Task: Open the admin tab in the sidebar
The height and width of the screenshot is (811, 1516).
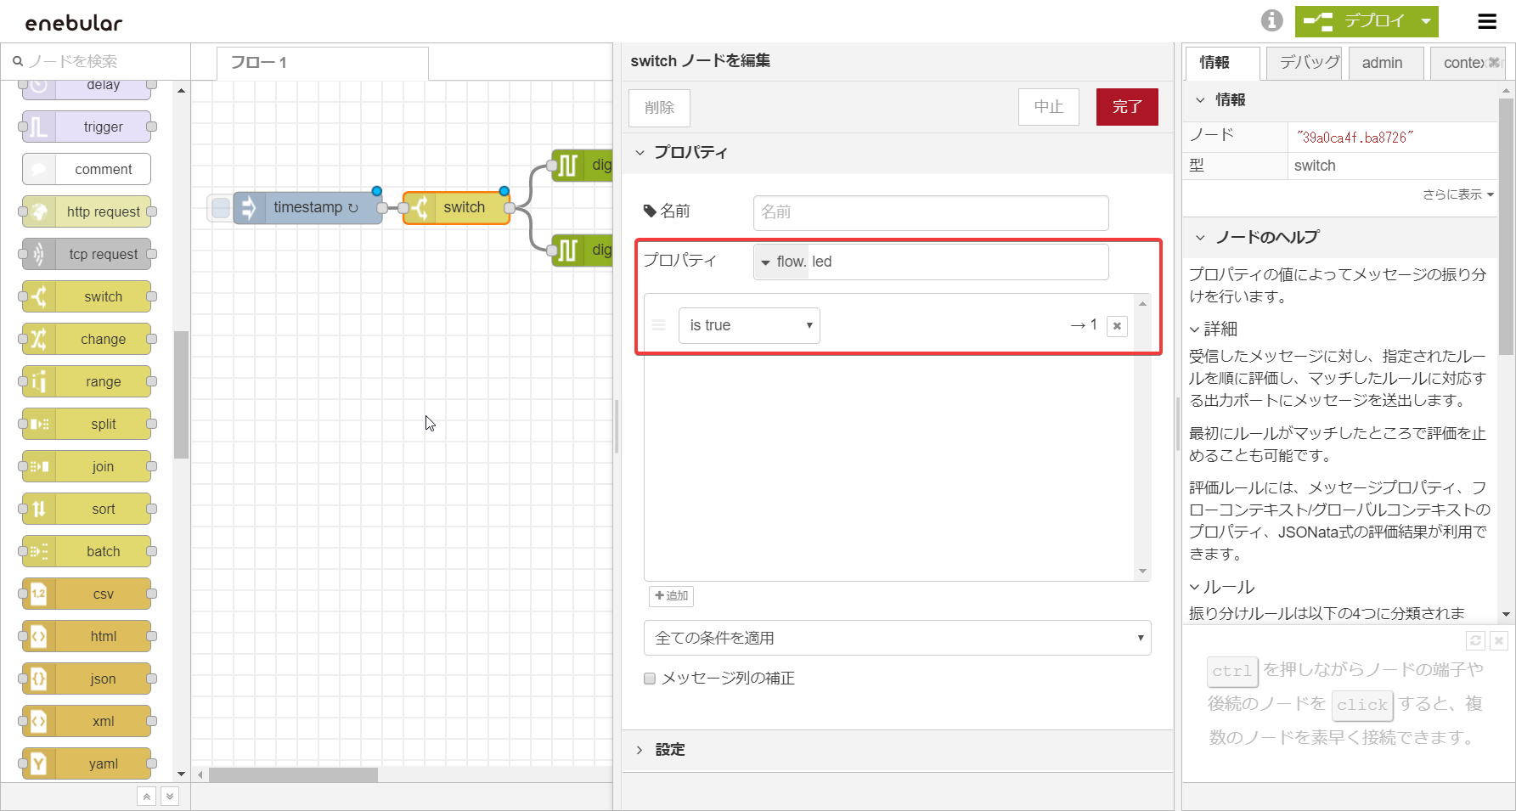Action: (1382, 63)
